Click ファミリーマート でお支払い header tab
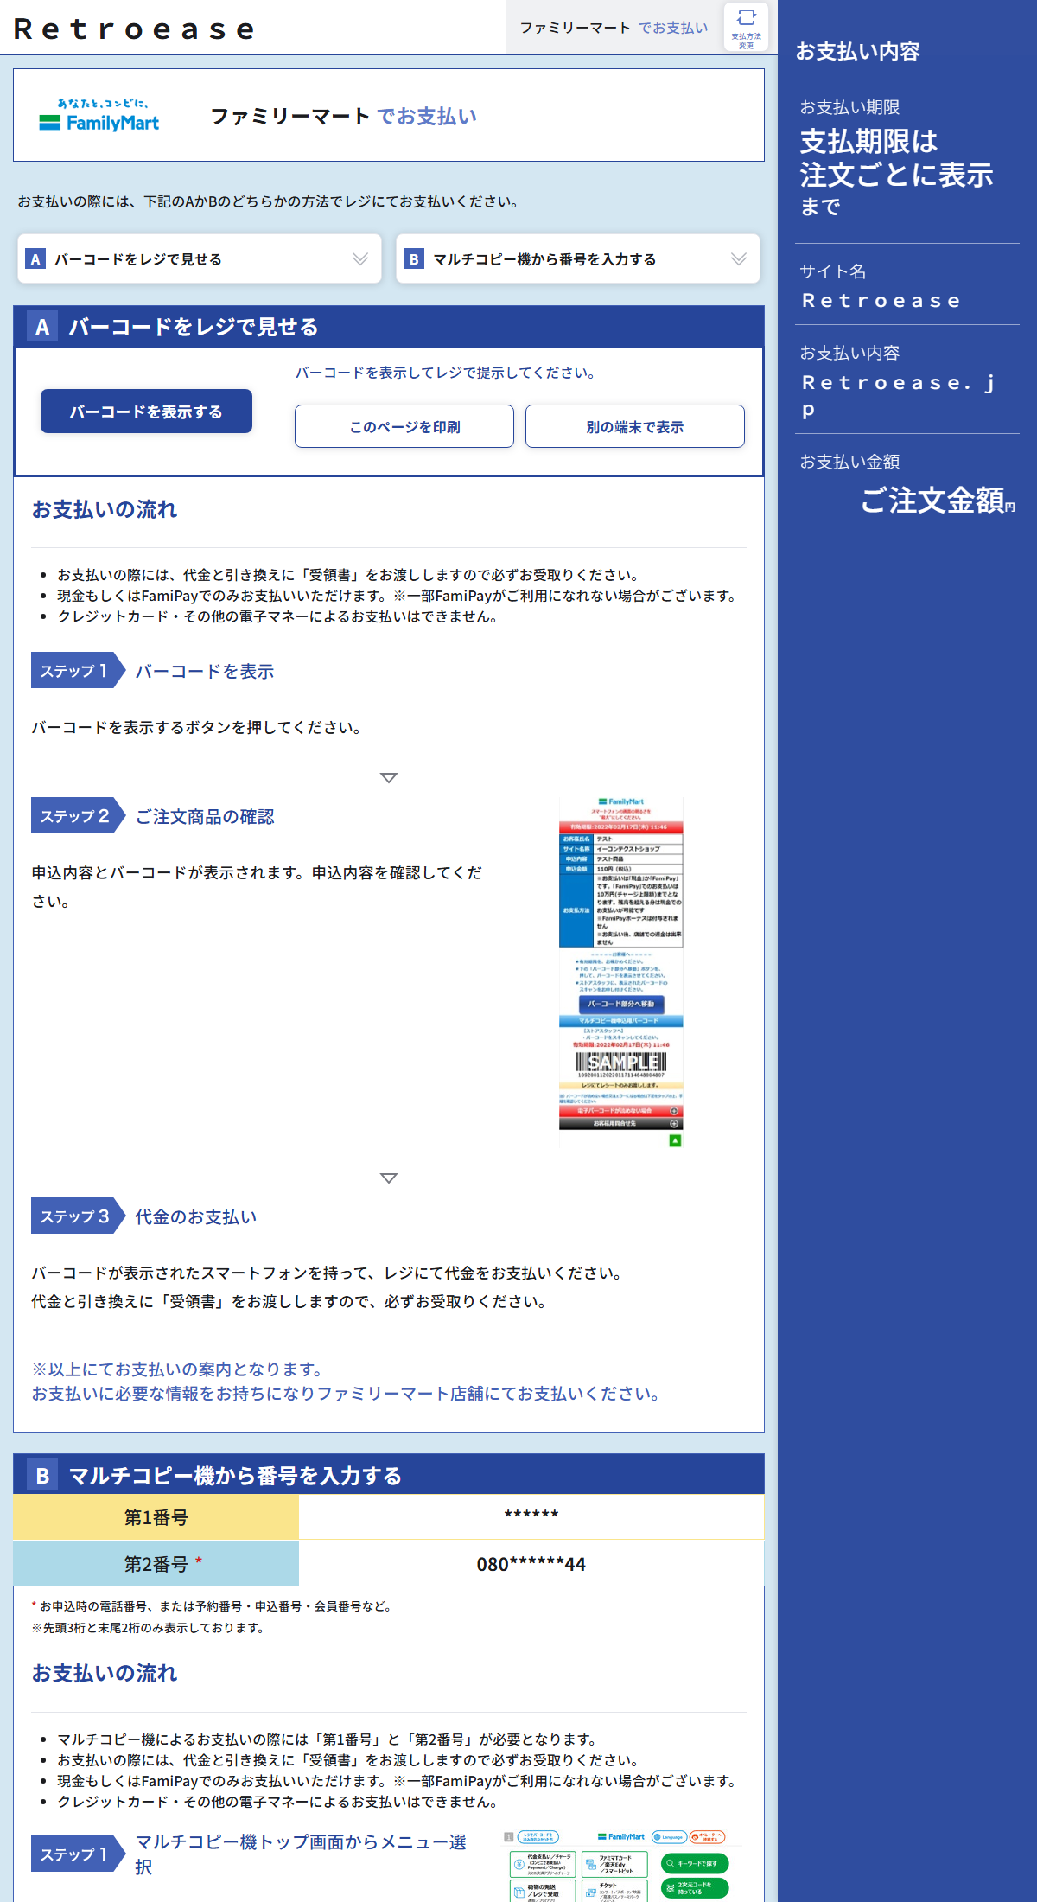 [614, 28]
